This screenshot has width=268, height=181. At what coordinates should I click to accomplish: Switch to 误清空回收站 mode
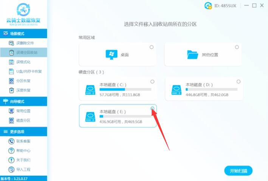[x=23, y=53]
